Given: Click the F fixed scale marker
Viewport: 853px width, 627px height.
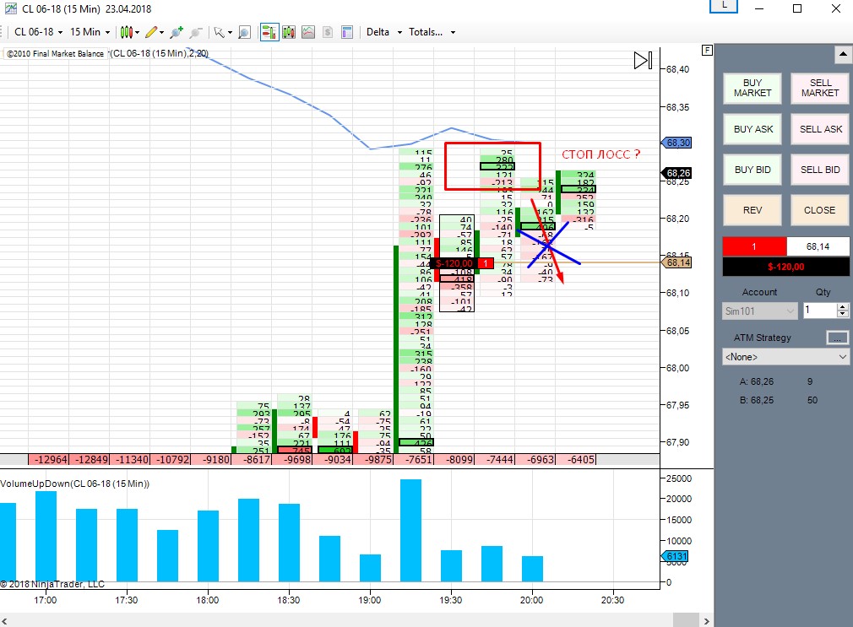Looking at the screenshot, I should pos(707,51).
